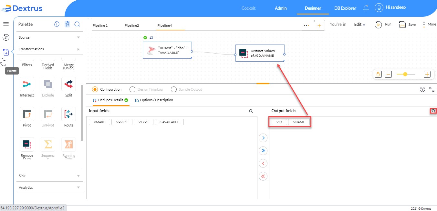
Task: Open the compass explorer sidebar icon
Action: tap(6, 37)
